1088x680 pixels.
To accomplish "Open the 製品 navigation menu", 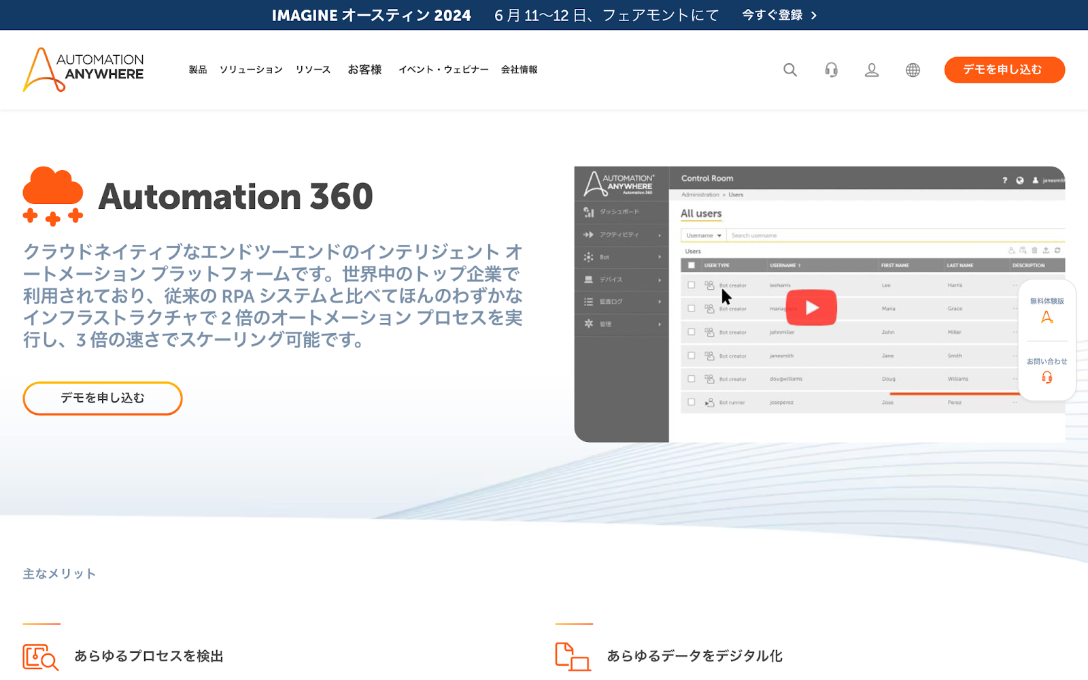I will tap(198, 69).
